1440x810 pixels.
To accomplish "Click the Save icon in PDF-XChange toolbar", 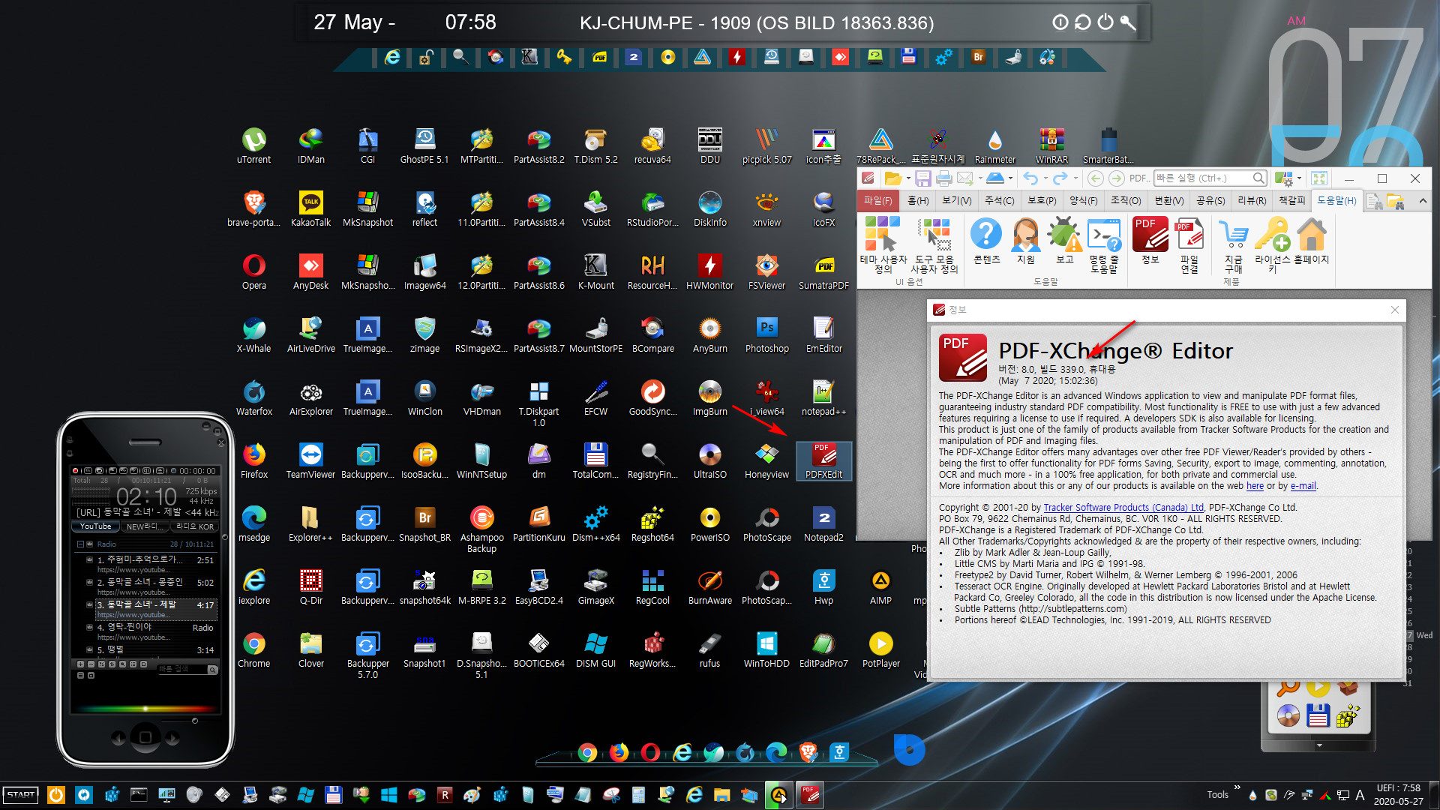I will (923, 178).
